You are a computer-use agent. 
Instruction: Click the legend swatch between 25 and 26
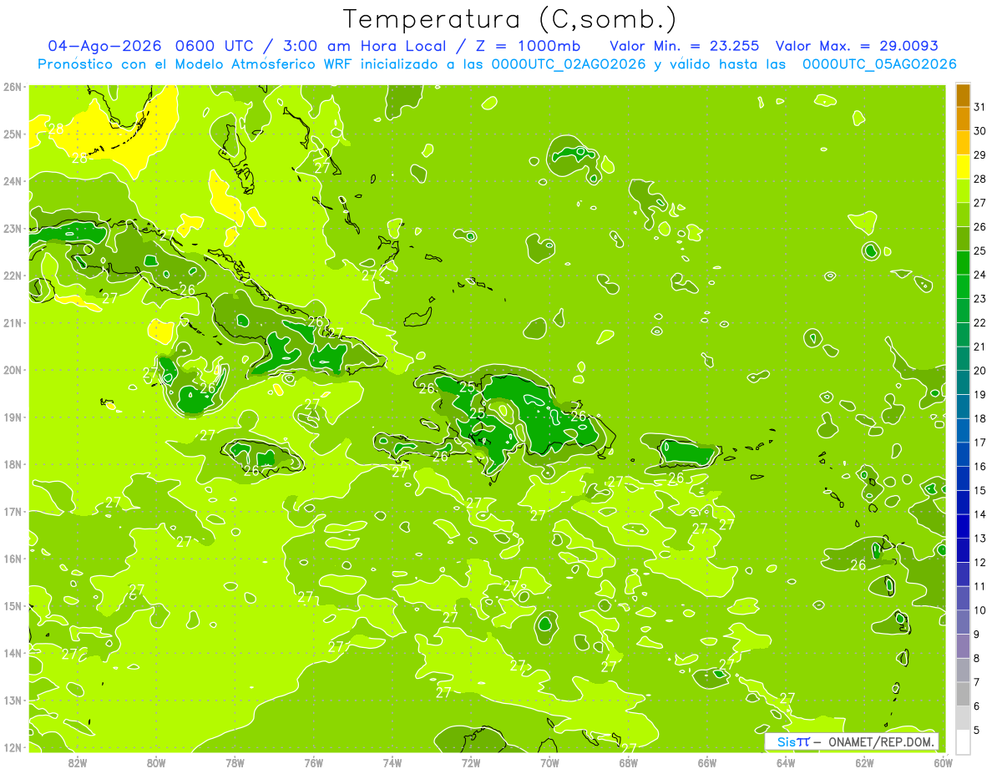point(963,239)
